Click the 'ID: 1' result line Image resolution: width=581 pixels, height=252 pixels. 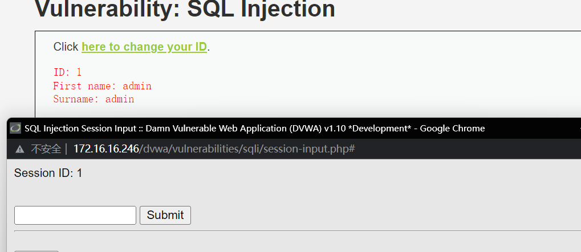tap(67, 72)
